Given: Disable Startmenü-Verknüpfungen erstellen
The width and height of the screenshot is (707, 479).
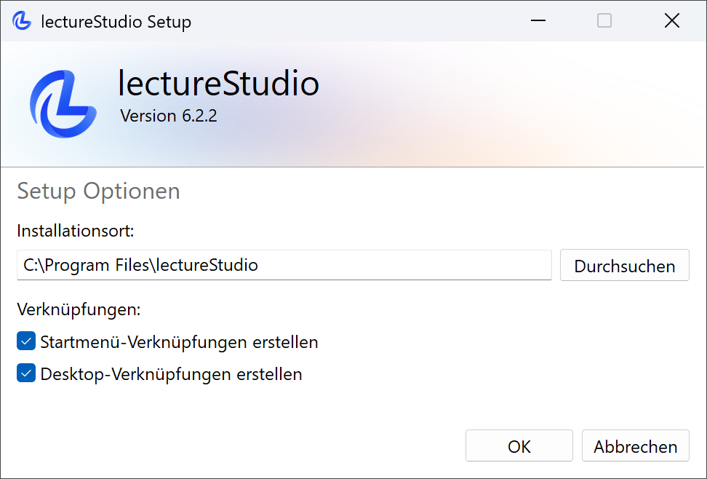Looking at the screenshot, I should click(26, 341).
